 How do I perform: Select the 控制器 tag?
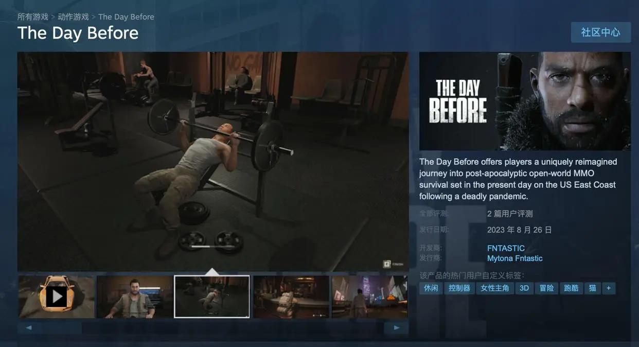(459, 288)
